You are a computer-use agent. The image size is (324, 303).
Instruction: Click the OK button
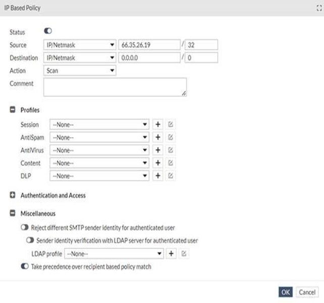click(x=285, y=292)
